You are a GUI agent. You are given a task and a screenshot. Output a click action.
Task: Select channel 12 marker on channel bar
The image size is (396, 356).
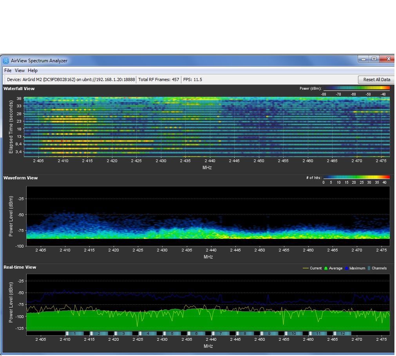342,333
